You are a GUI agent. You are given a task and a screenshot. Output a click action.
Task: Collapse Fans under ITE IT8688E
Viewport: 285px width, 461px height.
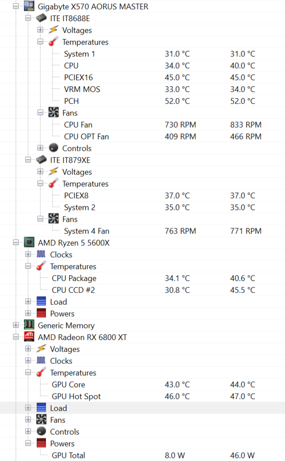(40, 112)
